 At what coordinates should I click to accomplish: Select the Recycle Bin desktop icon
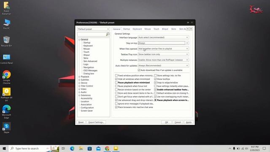pyautogui.click(x=7, y=41)
